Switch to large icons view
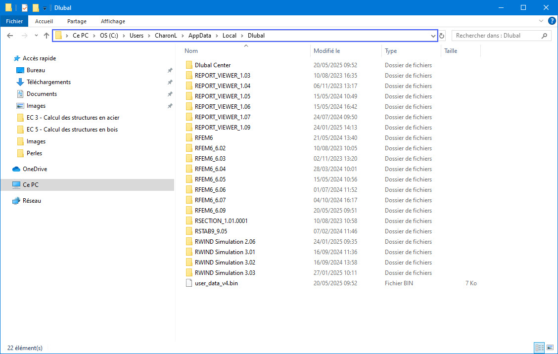 [x=550, y=347]
